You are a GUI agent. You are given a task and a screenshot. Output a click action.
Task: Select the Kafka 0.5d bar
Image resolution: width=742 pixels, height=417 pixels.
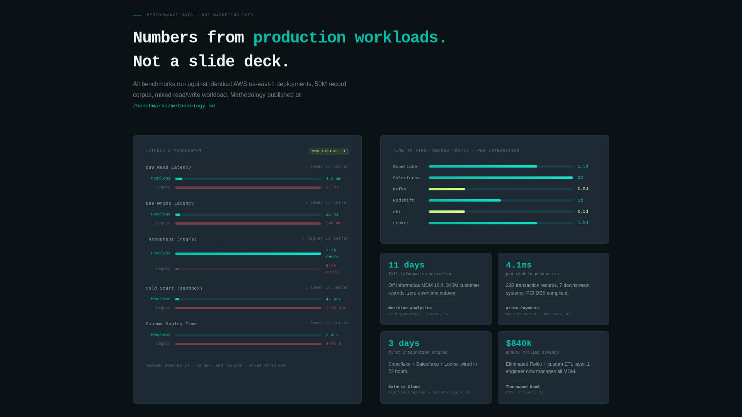point(500,189)
